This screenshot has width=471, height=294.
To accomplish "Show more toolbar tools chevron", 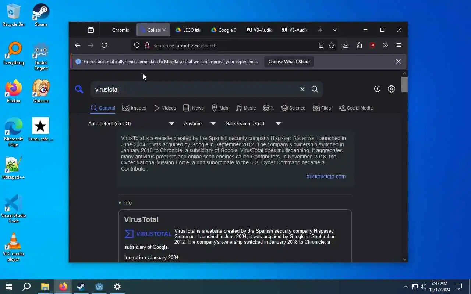I will (385, 45).
